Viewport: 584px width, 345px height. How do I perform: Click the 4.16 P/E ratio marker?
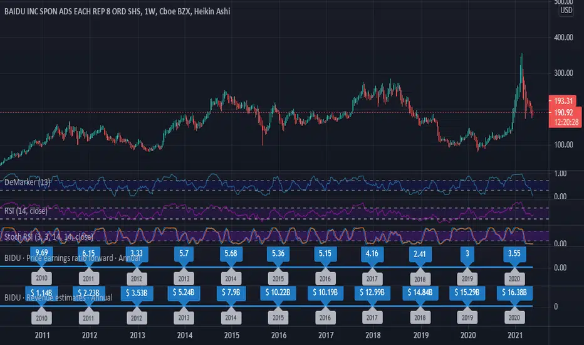(x=372, y=253)
